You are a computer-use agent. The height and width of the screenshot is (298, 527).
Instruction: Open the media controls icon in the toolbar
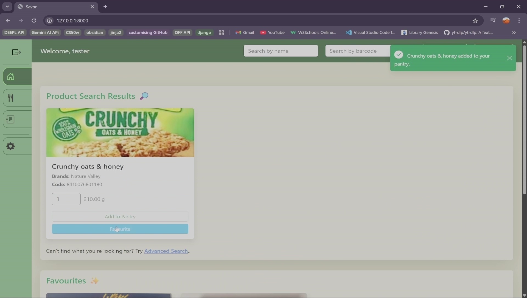(x=493, y=21)
